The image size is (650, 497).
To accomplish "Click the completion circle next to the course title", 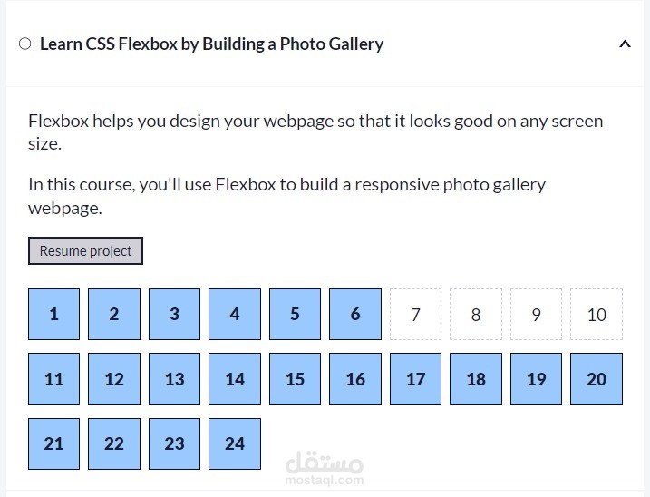I will click(x=24, y=44).
